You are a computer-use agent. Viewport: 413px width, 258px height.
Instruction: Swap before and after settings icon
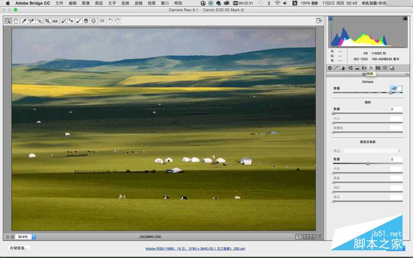pos(306,237)
